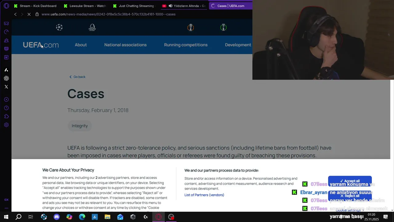Image resolution: width=394 pixels, height=222 pixels.
Task: Click We Care About Your Privacy heading
Action: (x=68, y=170)
